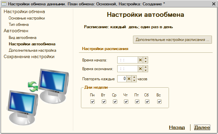Screen dimensions: 218x134
Task: Open Дополнительные настройки расписания dialog
Action: click(172, 40)
